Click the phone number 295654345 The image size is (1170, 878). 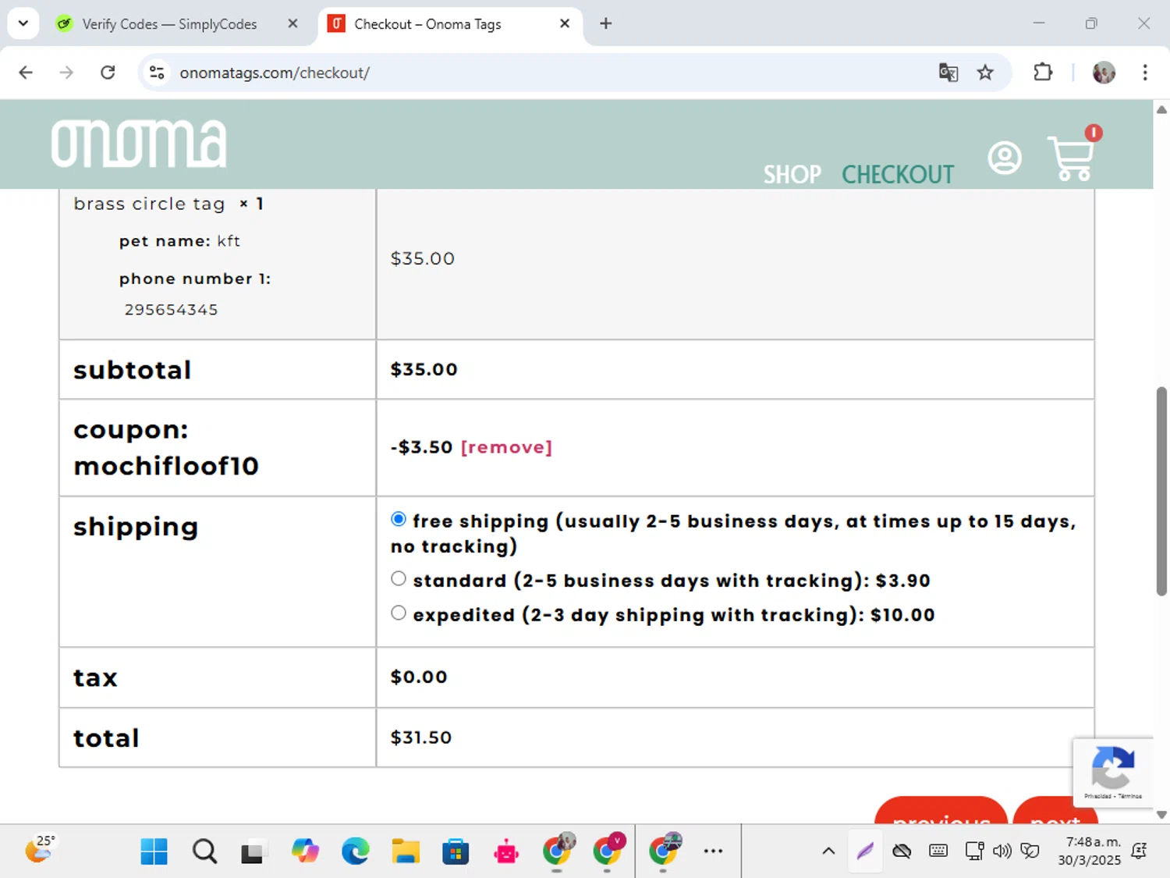(171, 310)
